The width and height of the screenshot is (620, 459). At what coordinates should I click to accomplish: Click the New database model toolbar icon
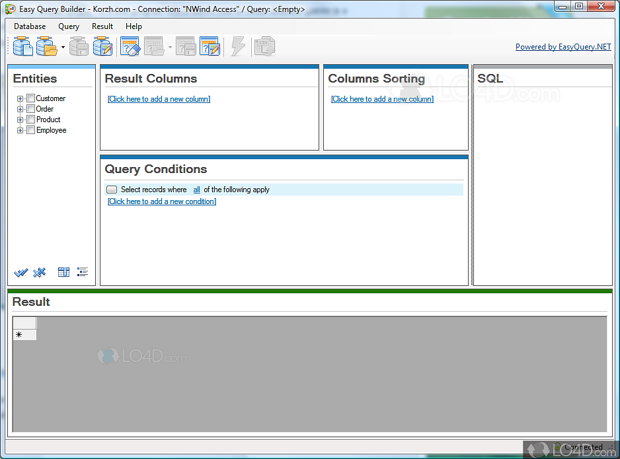click(22, 47)
